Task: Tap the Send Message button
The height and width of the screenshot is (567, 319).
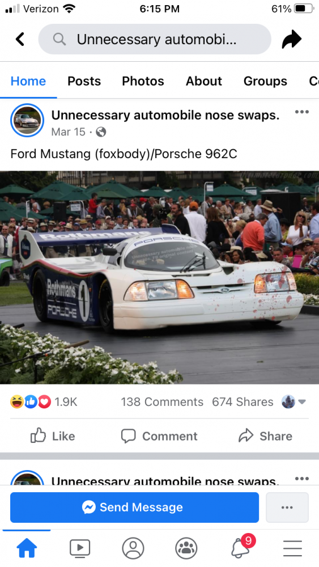Action: click(134, 507)
